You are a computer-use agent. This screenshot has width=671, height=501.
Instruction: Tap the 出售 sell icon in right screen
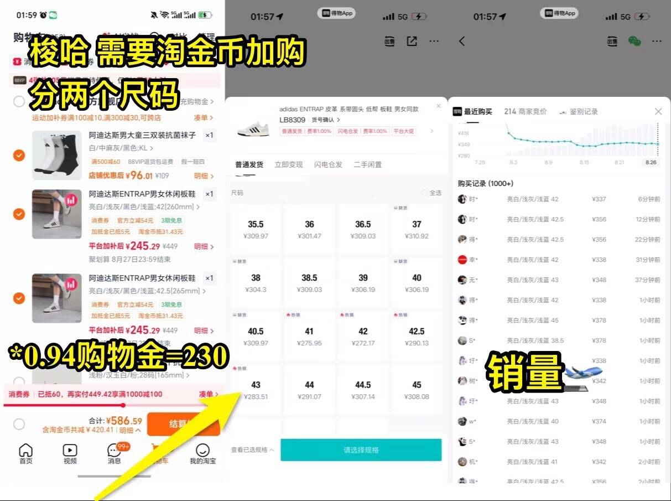(612, 41)
